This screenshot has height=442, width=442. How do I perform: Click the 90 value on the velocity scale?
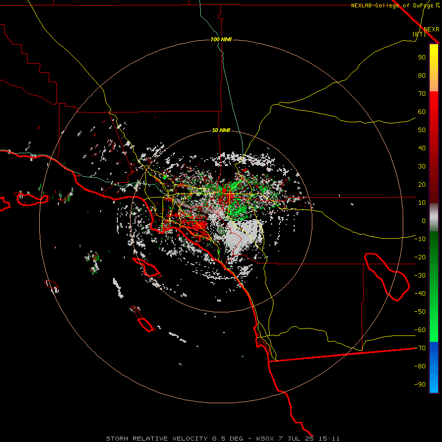tap(422, 57)
